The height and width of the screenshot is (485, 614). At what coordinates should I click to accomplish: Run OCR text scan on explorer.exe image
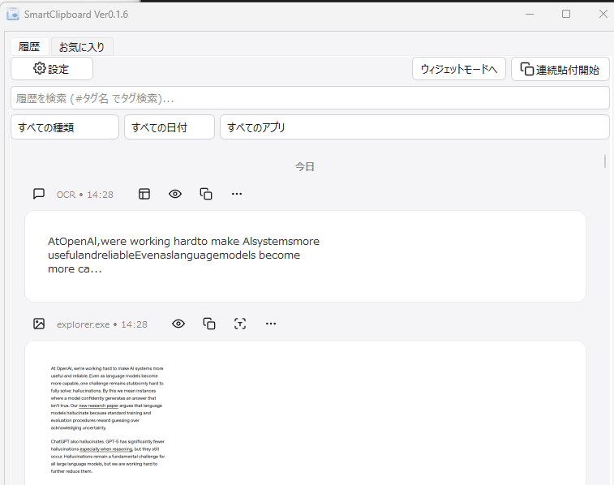pyautogui.click(x=240, y=324)
